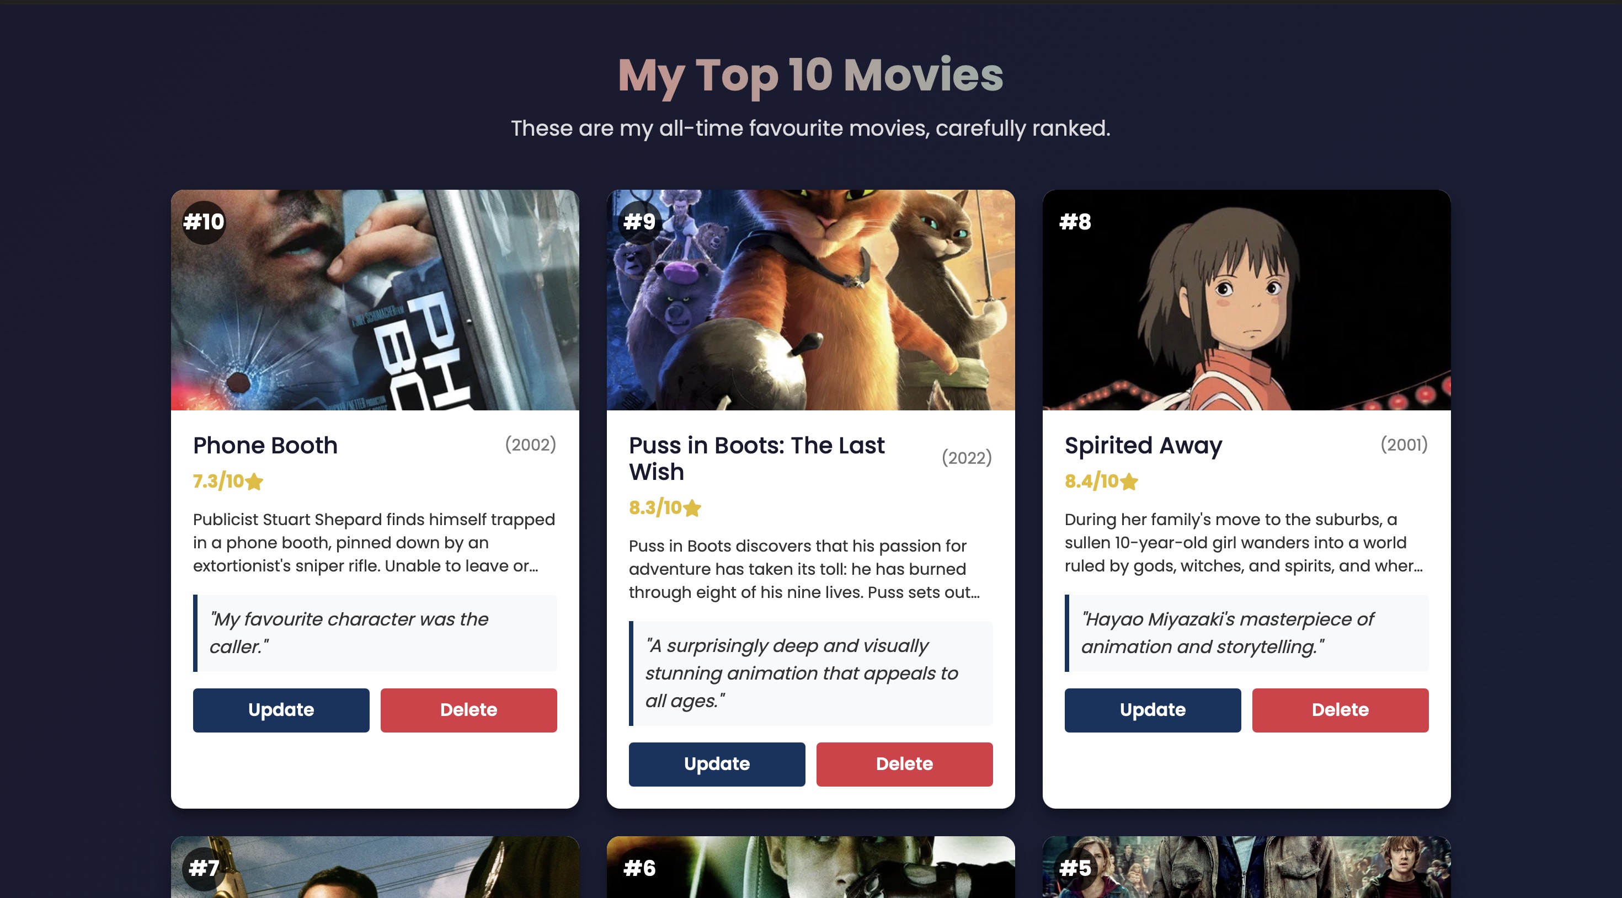Click the #8 rank badge
Viewport: 1622px width, 898px height.
(x=1075, y=222)
